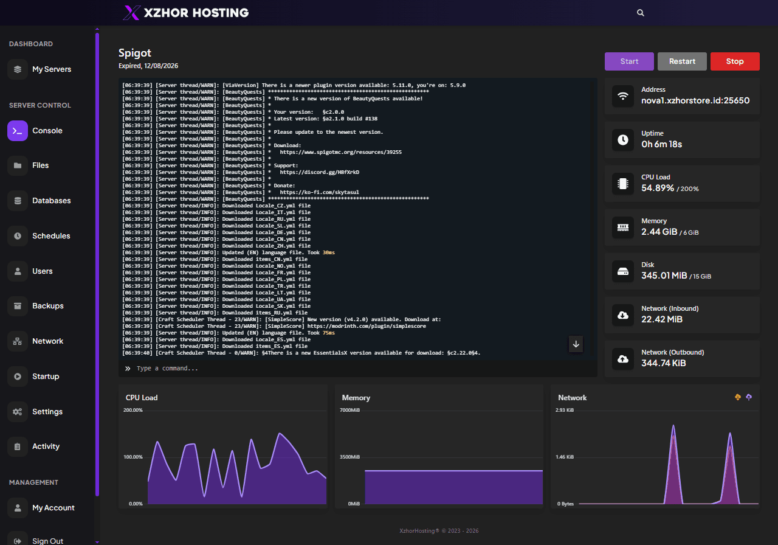Image resolution: width=778 pixels, height=545 pixels.
Task: Click the purple Start button
Action: pyautogui.click(x=629, y=61)
